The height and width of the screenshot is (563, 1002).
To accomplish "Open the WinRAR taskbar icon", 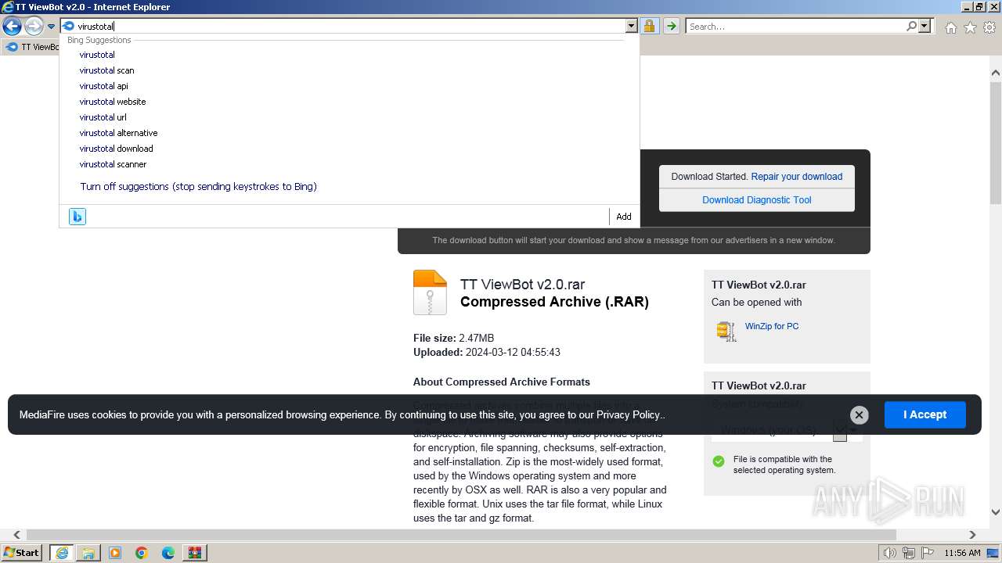I will point(195,553).
